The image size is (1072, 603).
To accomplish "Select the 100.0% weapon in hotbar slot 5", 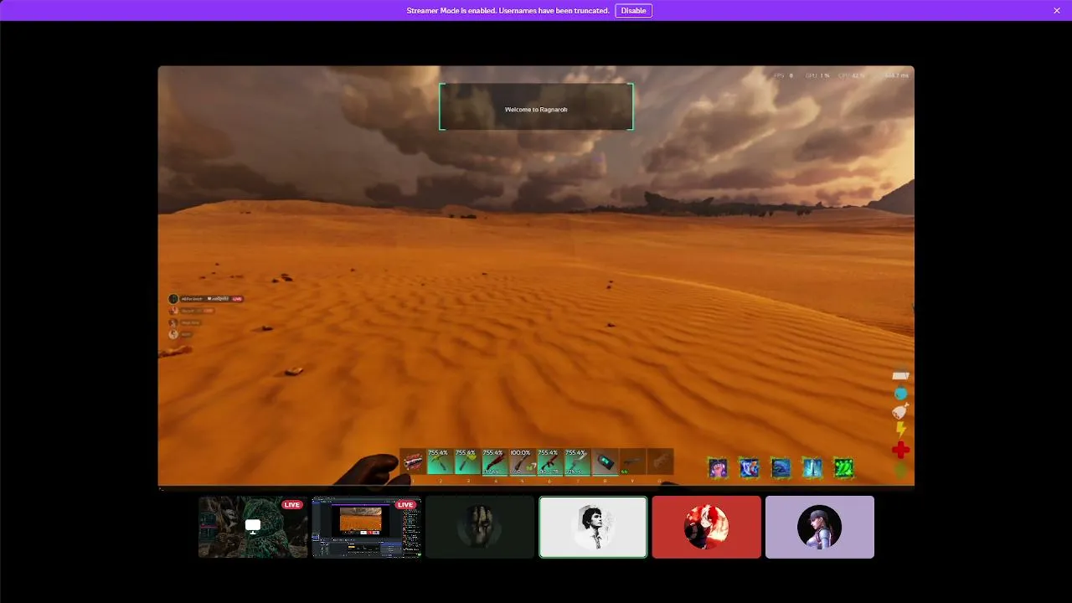I will pyautogui.click(x=522, y=462).
